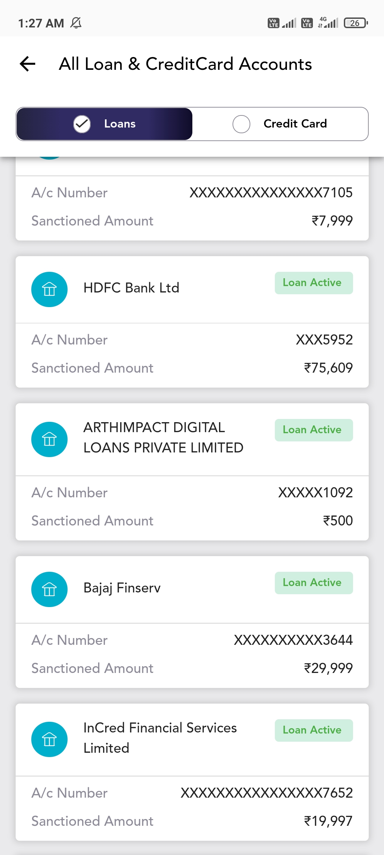Tap the back arrow icon
Viewport: 384px width, 855px height.
(x=28, y=64)
